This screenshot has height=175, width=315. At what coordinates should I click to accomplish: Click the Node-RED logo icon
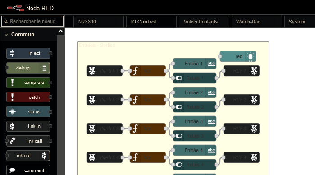(16, 8)
